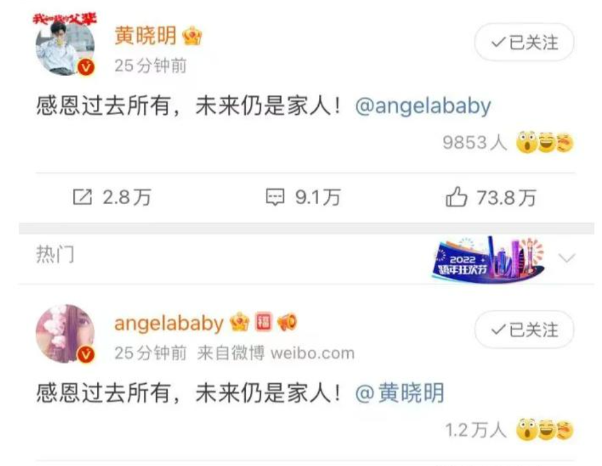Image resolution: width=602 pixels, height=466 pixels.
Task: Open the @angelababy mention link
Action: click(x=423, y=106)
